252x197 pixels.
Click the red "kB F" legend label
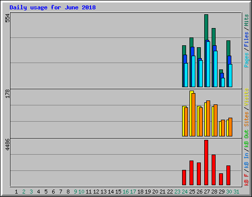[247, 180]
